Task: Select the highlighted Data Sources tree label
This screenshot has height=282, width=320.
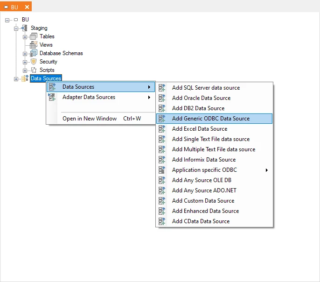Action: coord(46,78)
